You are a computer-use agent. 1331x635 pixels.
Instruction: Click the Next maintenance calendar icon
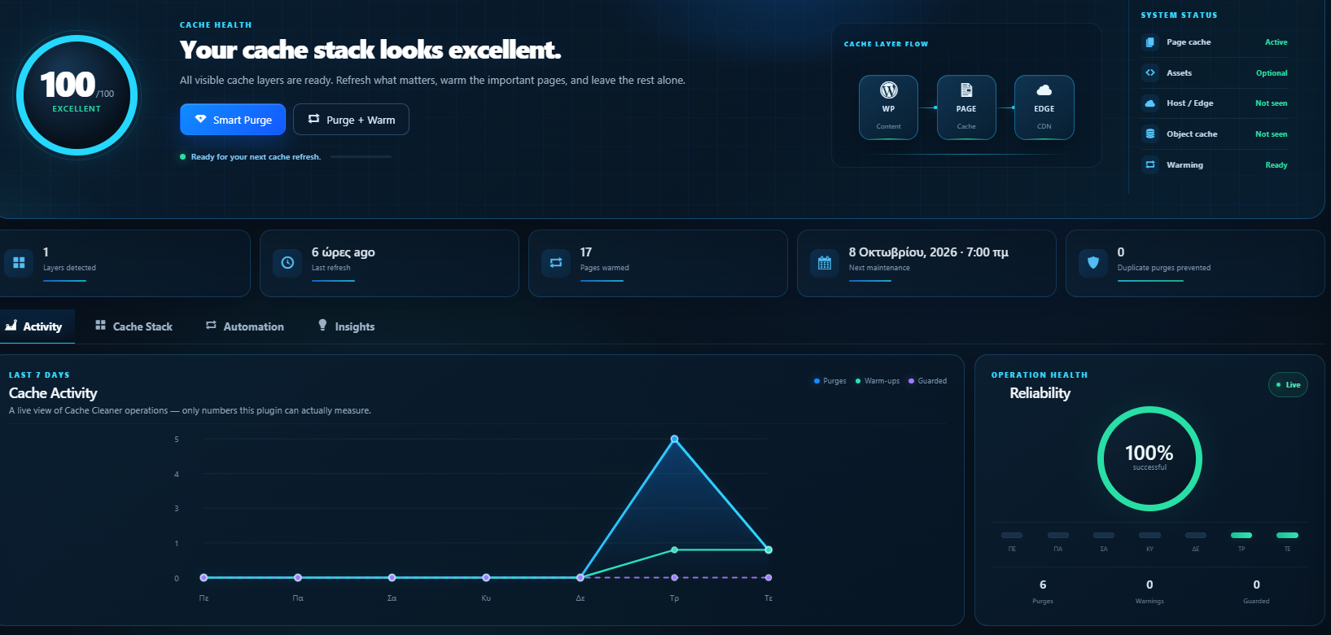coord(825,263)
